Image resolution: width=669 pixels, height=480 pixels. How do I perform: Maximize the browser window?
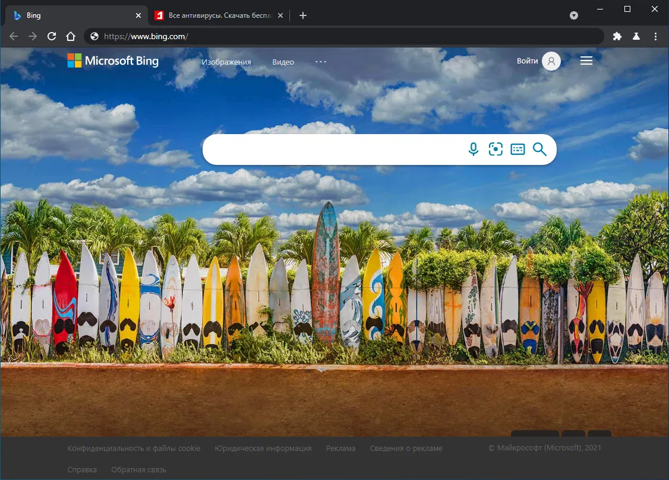[627, 9]
